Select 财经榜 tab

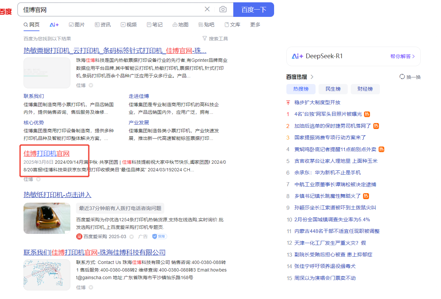pos(365,89)
